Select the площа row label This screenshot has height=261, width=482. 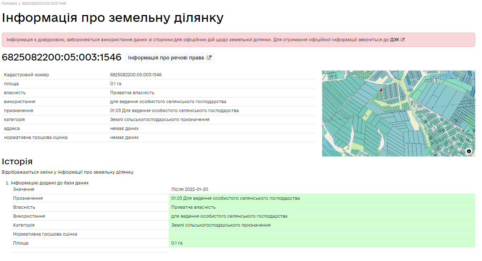tap(11, 84)
